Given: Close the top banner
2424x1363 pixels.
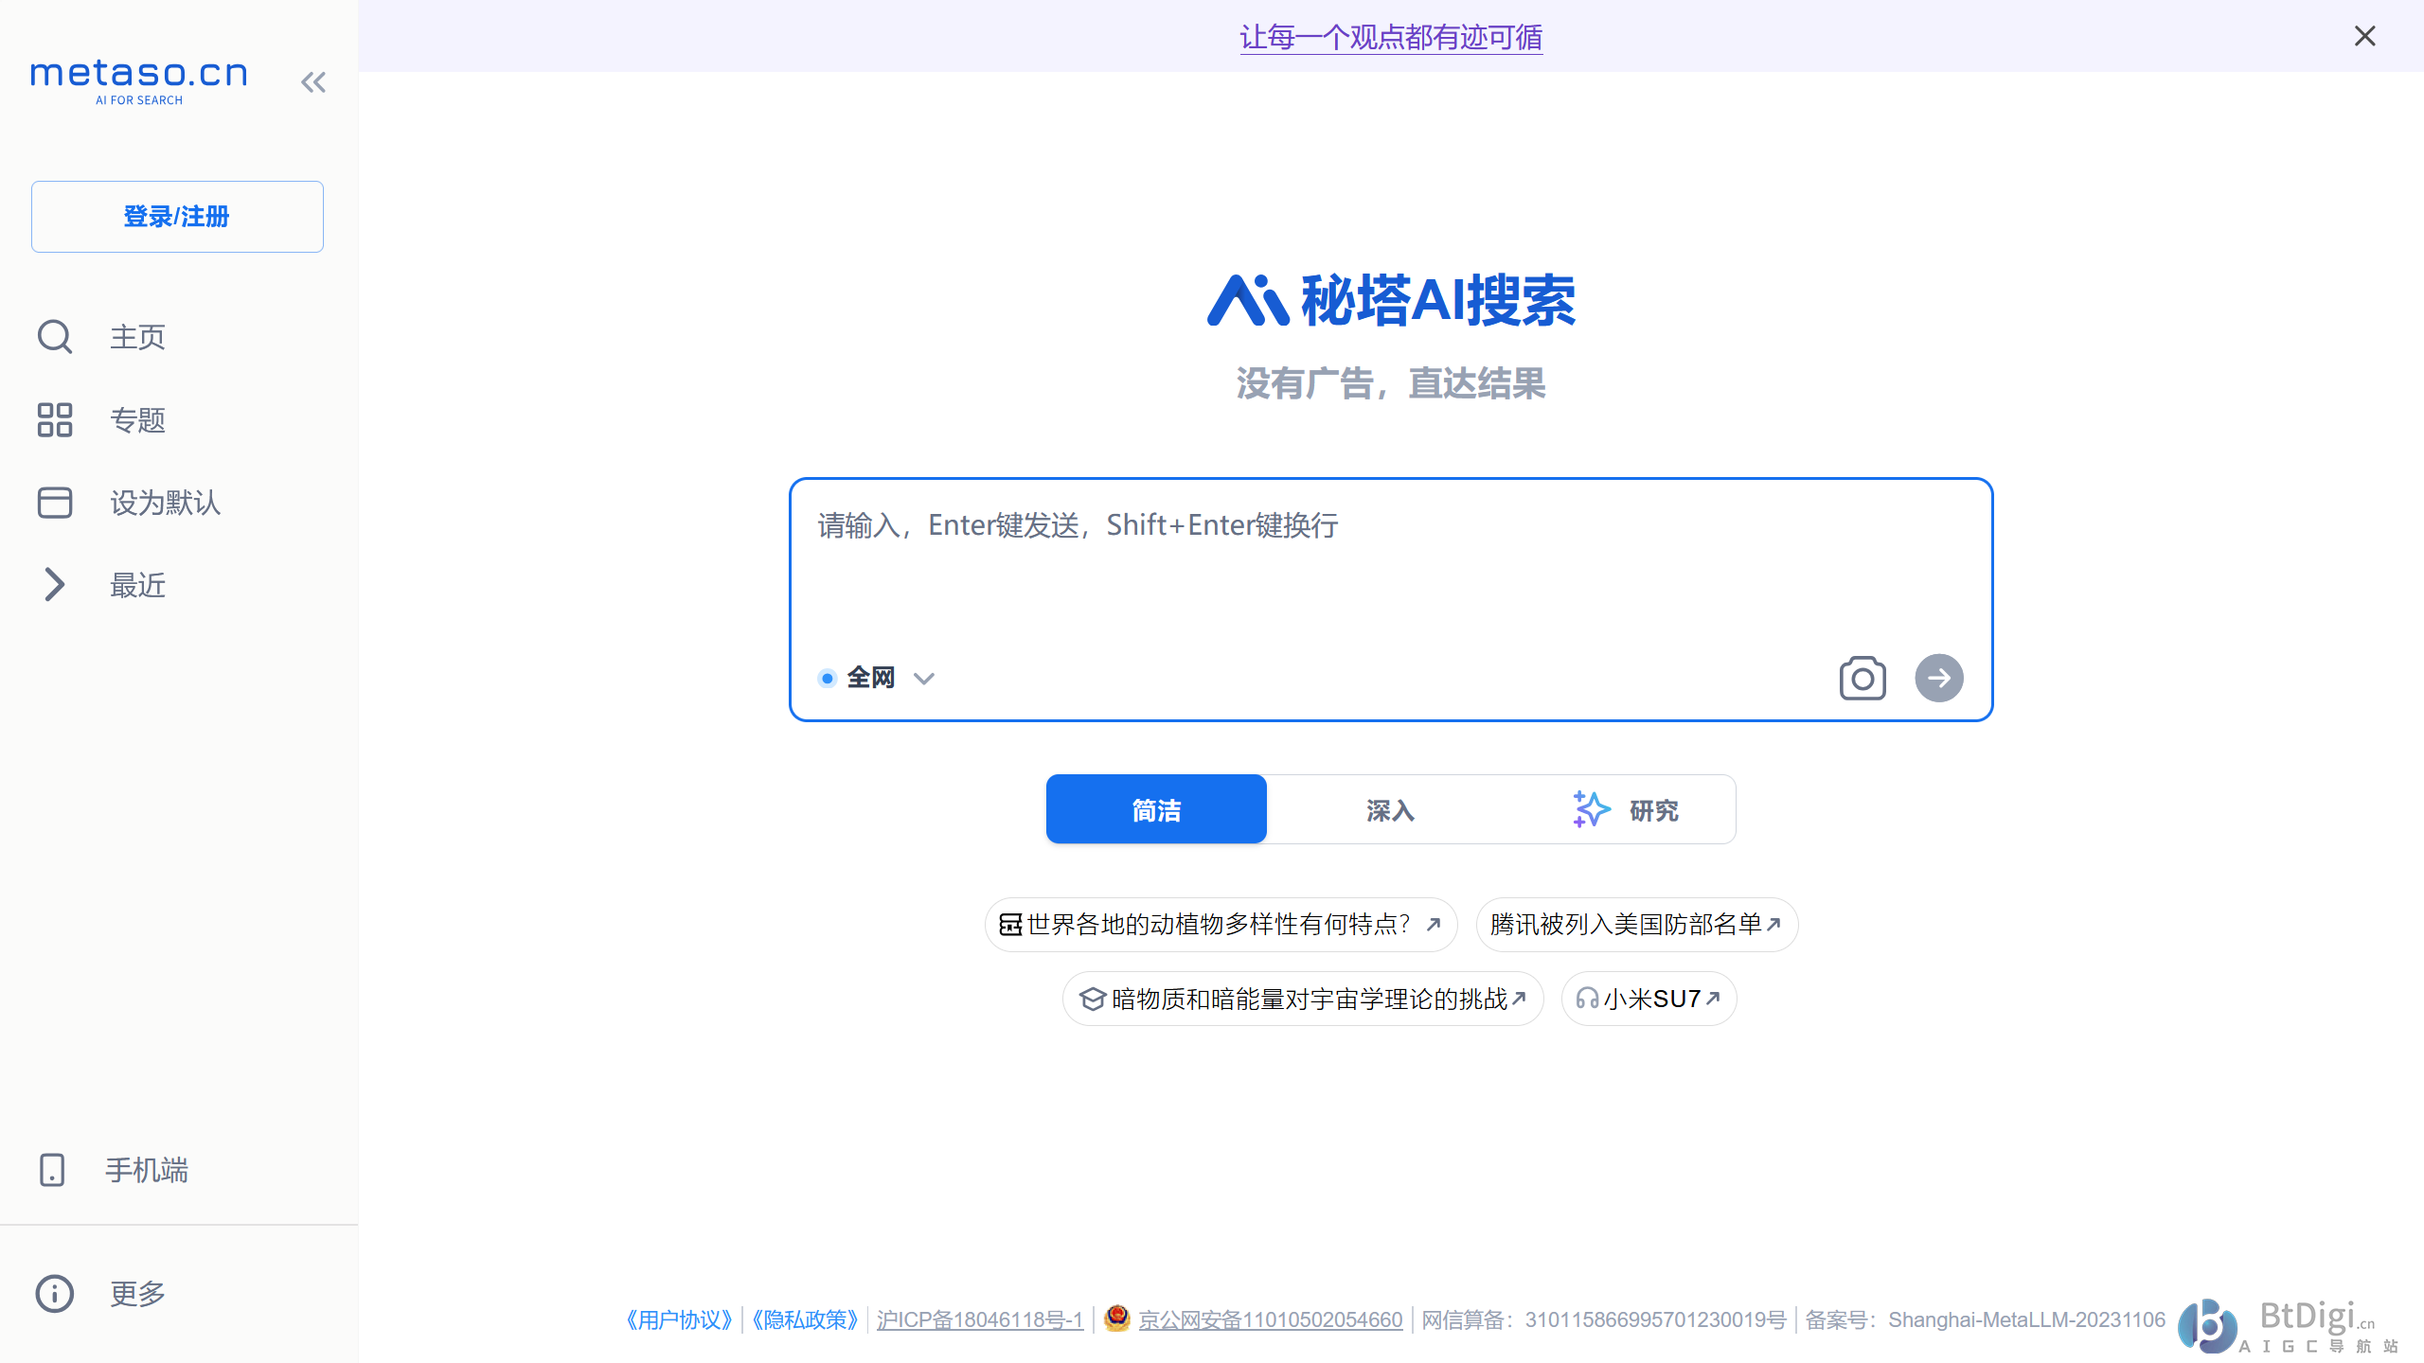Looking at the screenshot, I should [2365, 36].
